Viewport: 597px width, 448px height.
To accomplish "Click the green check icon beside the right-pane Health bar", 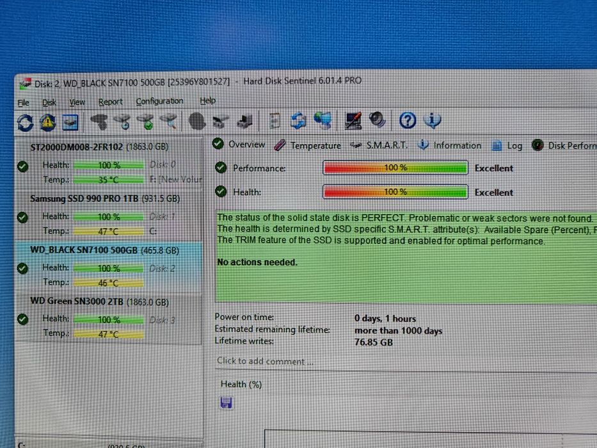I will [221, 191].
